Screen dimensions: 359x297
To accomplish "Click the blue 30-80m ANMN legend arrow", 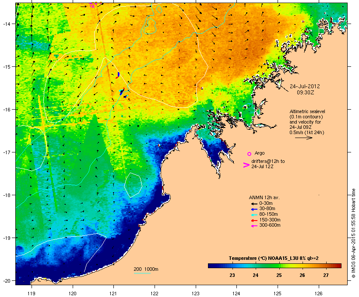I will tap(254, 209).
